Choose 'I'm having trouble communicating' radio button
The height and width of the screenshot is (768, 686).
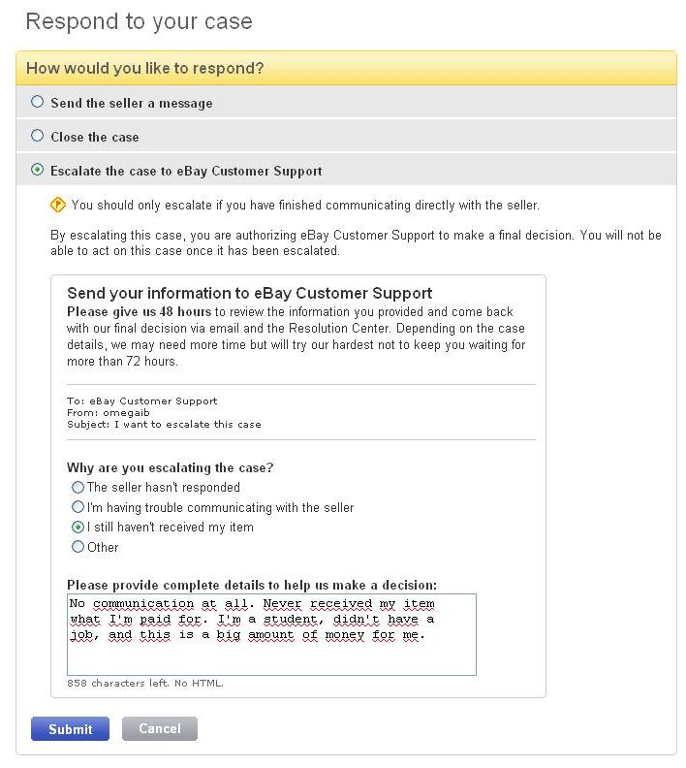point(78,507)
